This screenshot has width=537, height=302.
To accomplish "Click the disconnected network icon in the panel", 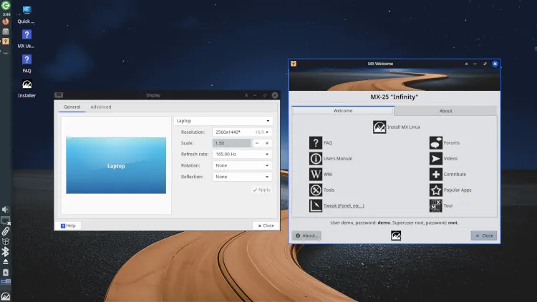I will [6, 221].
